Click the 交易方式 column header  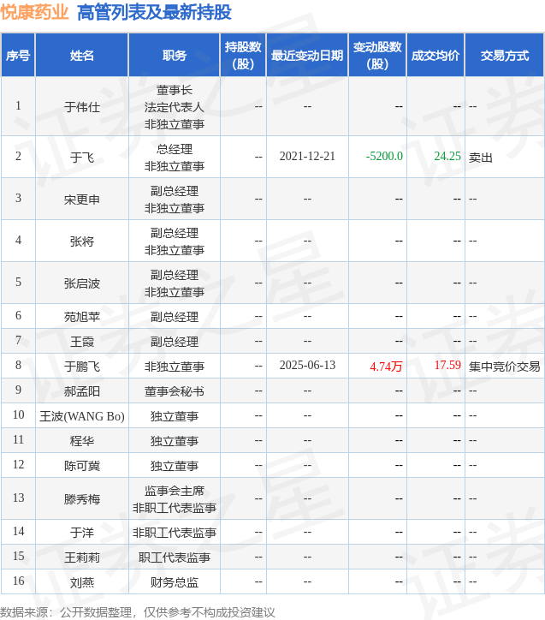(x=505, y=56)
